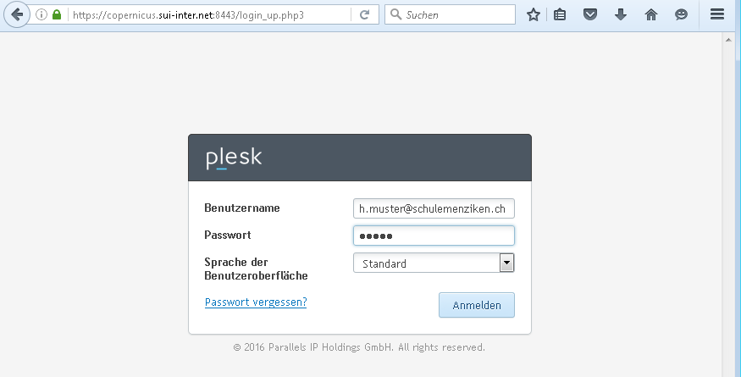This screenshot has height=377, width=741.
Task: Go to the home page icon
Action: click(x=650, y=14)
